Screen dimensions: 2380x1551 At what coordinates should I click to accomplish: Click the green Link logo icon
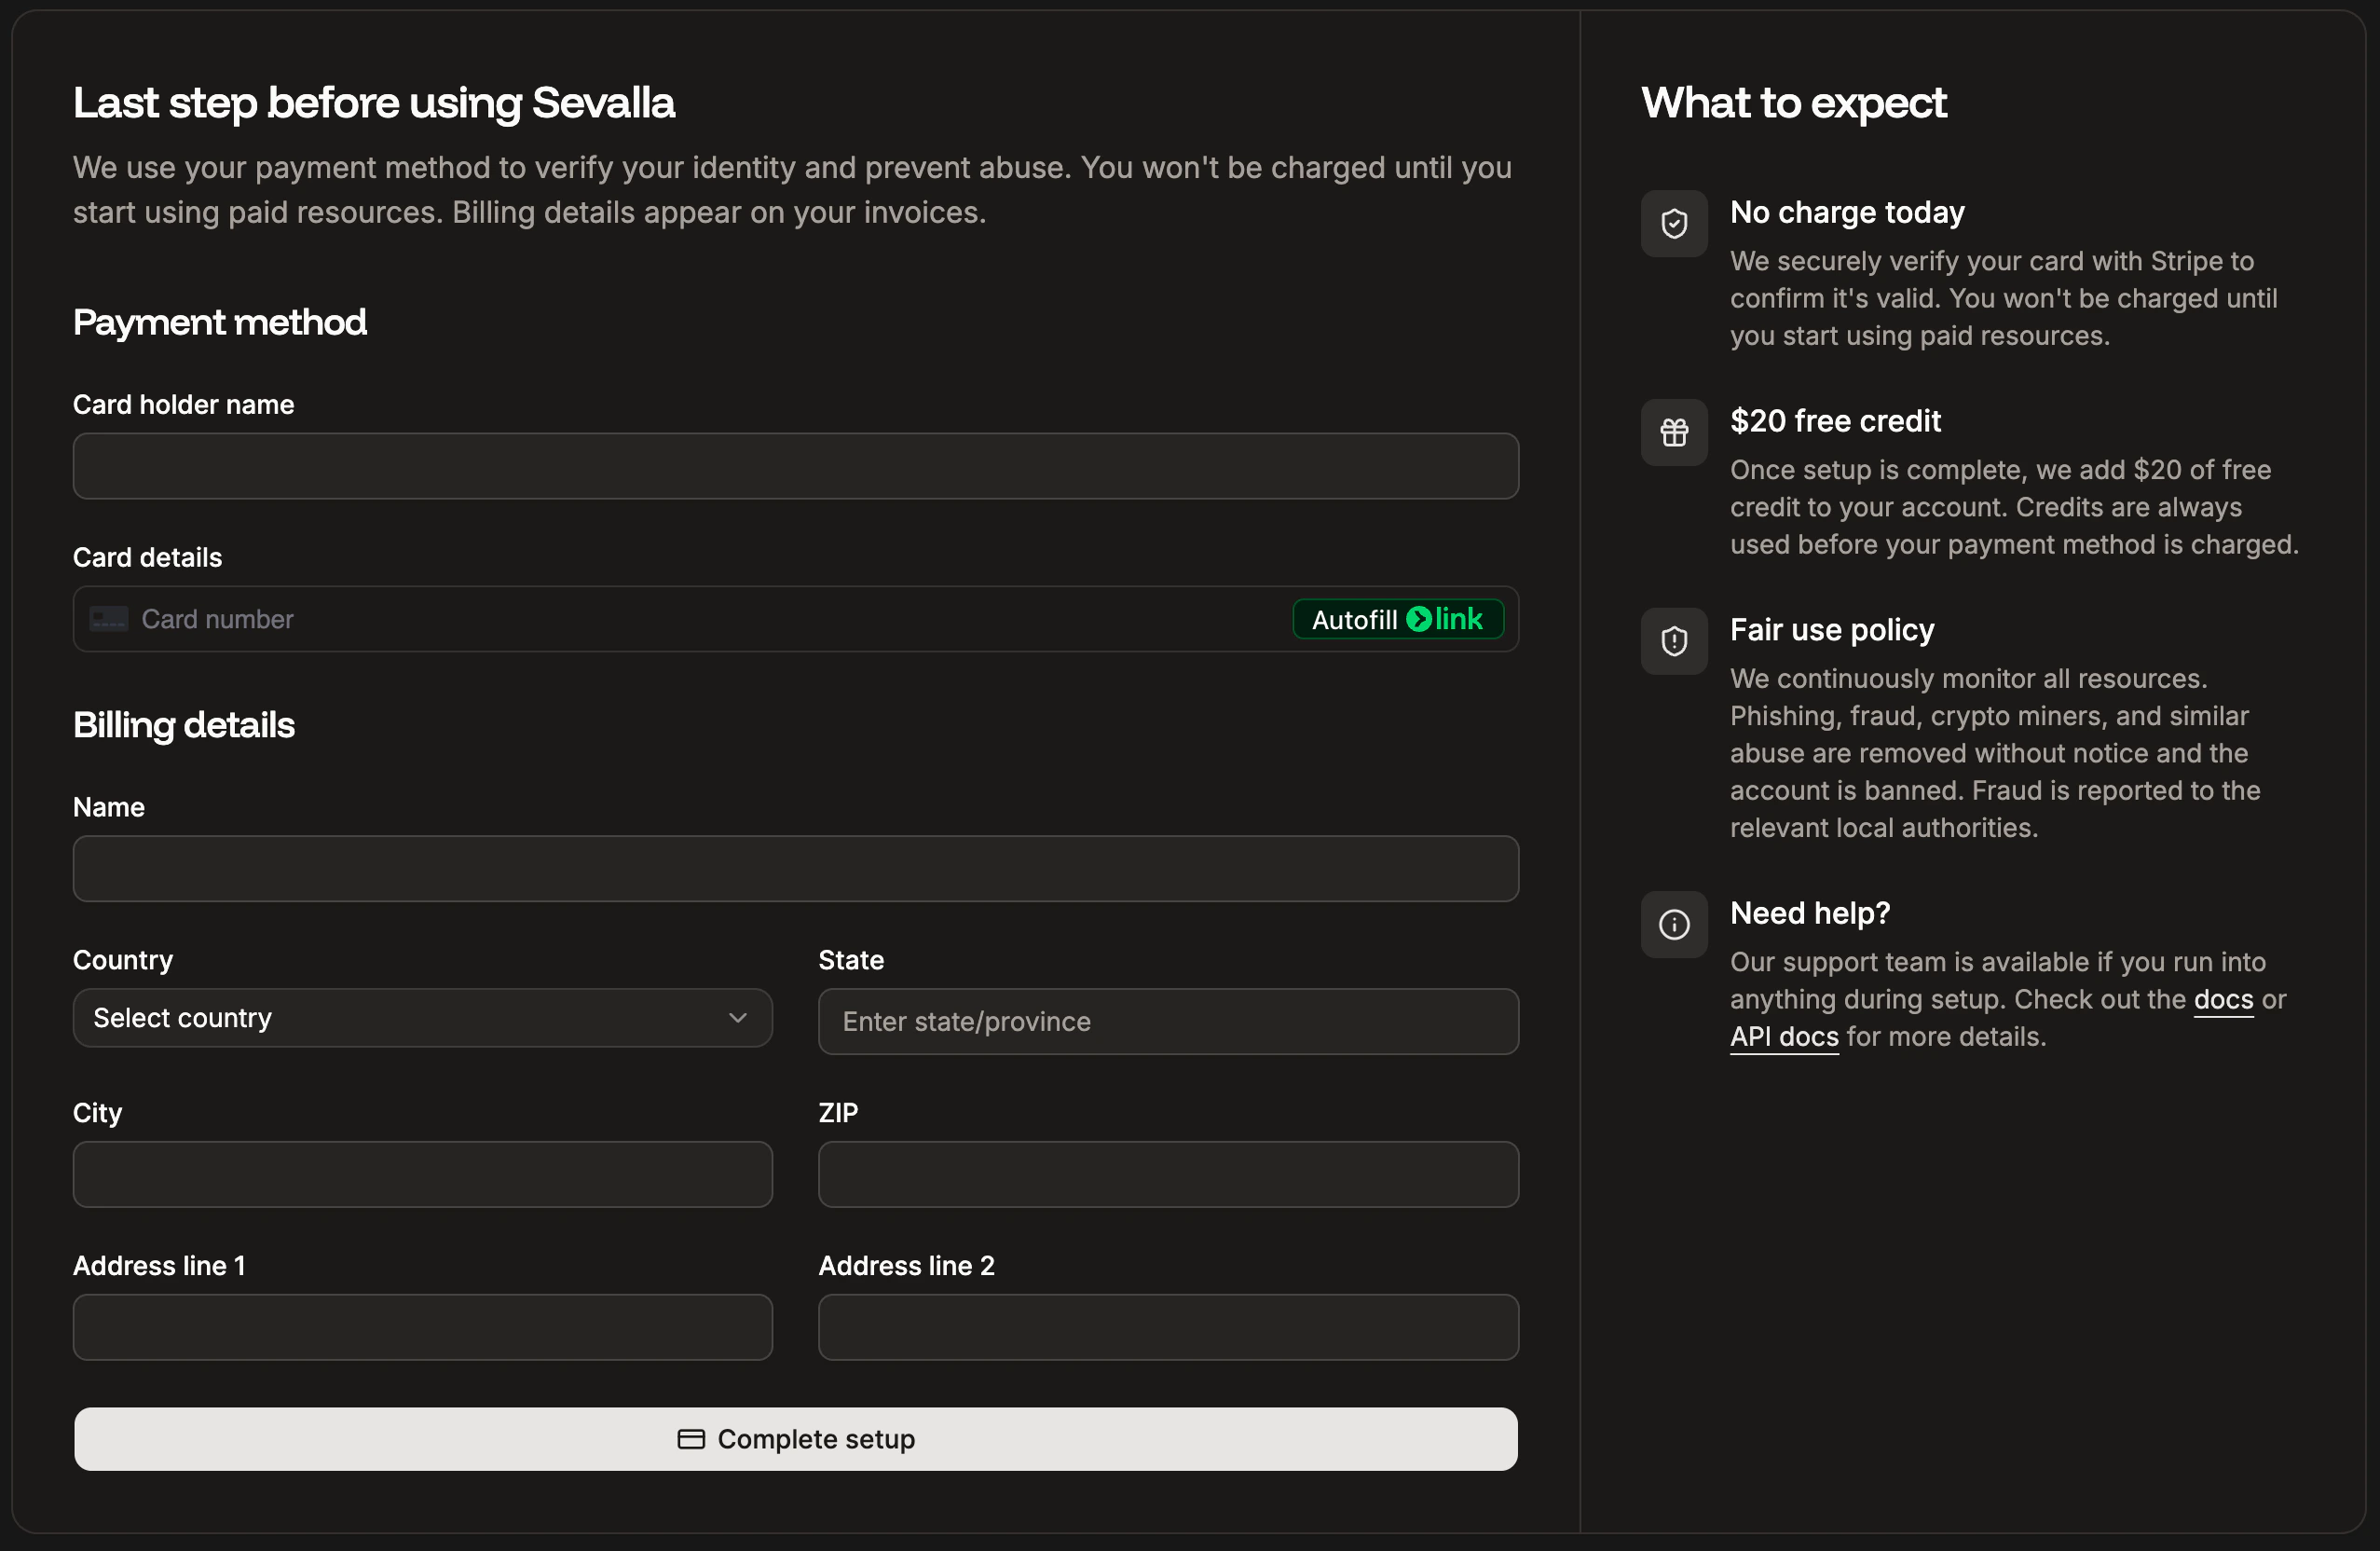(x=1418, y=619)
